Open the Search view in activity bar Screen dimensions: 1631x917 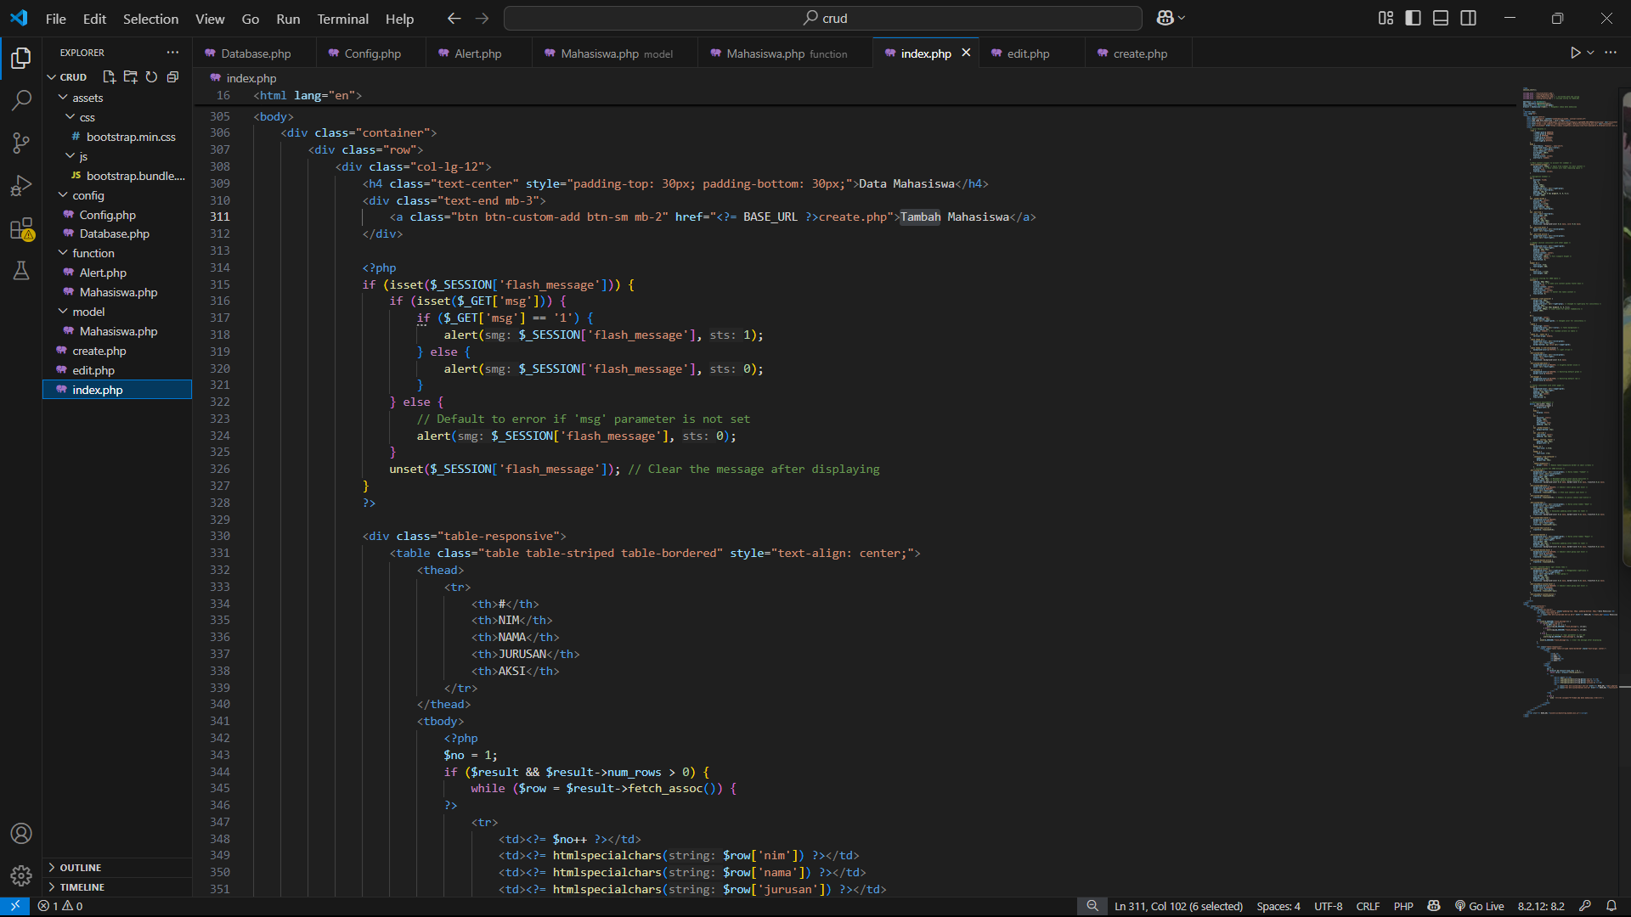tap(21, 100)
